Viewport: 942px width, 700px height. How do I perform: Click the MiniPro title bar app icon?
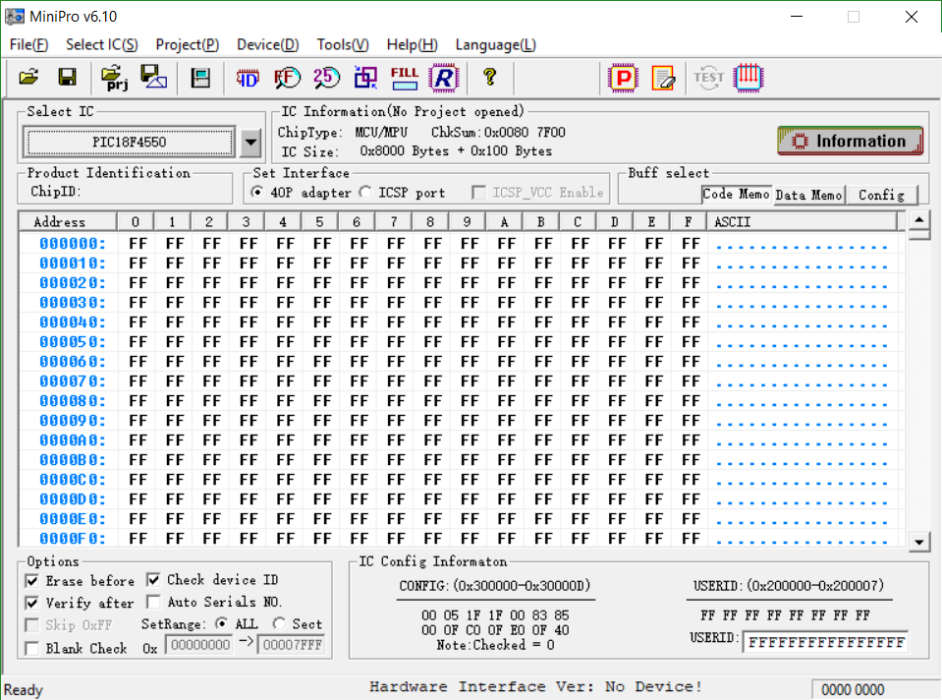pyautogui.click(x=15, y=17)
